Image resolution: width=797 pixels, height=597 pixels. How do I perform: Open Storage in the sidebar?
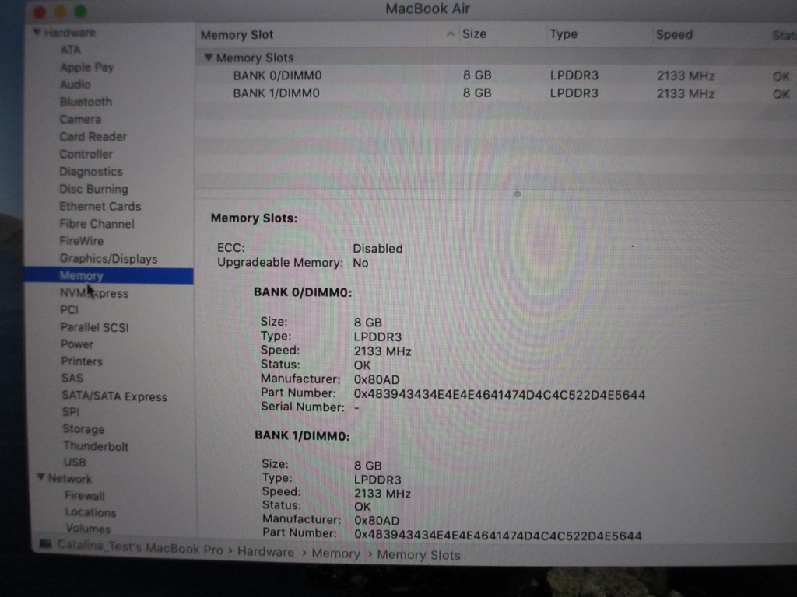tap(83, 429)
